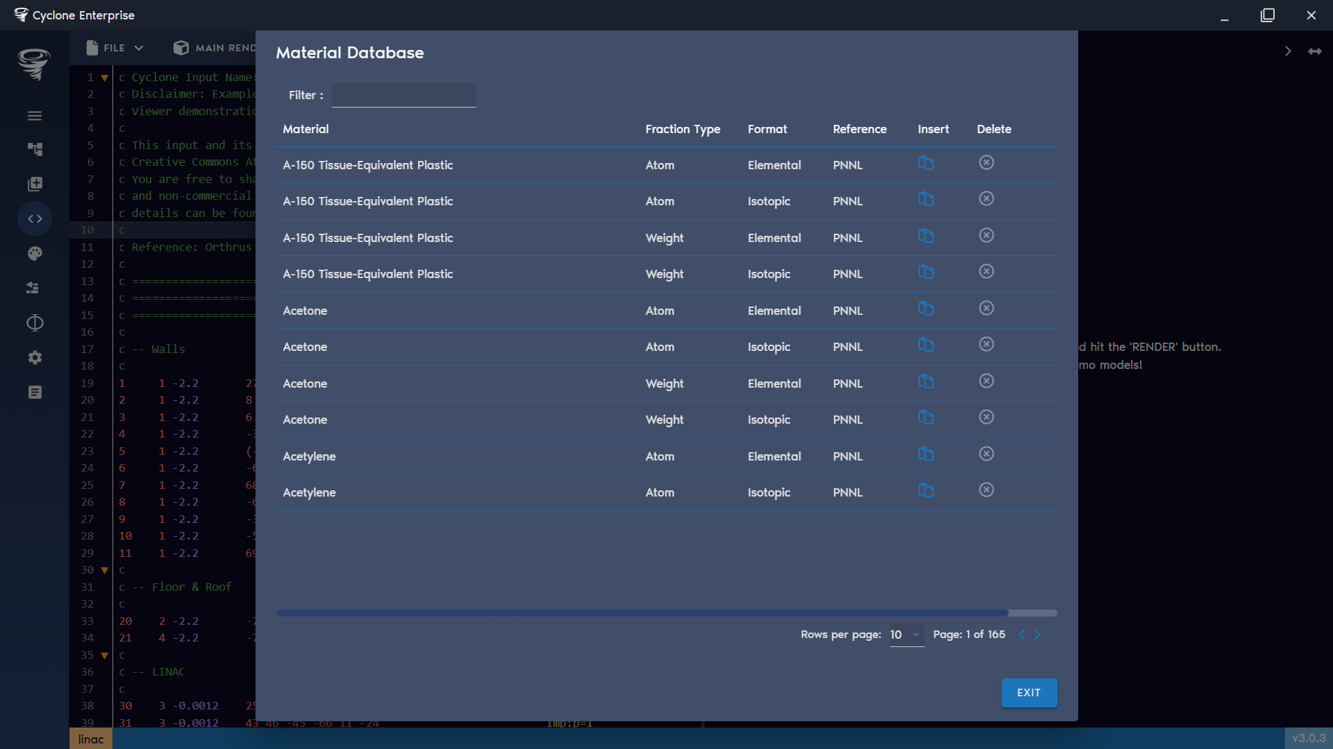Select the code editor sidebar icon

tap(34, 218)
